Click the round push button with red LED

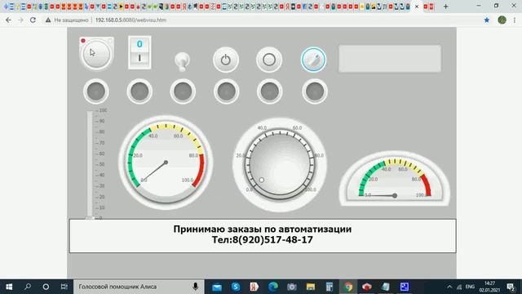[96, 54]
